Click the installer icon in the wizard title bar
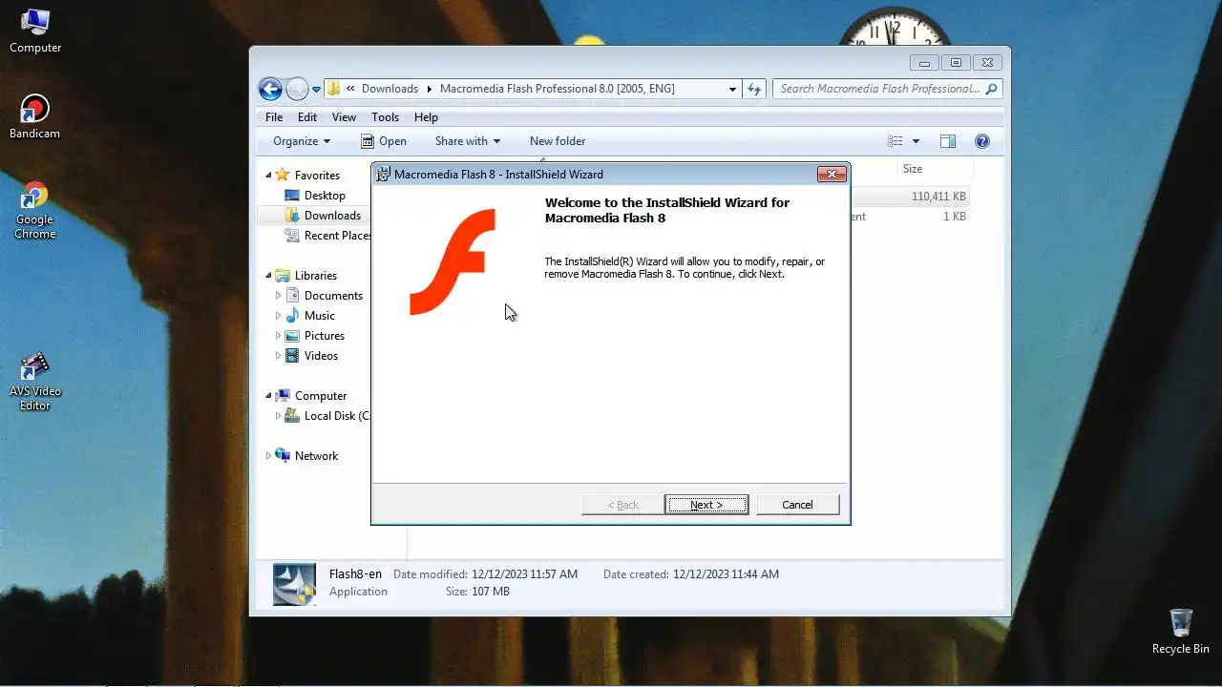Image resolution: width=1222 pixels, height=687 pixels. point(383,174)
